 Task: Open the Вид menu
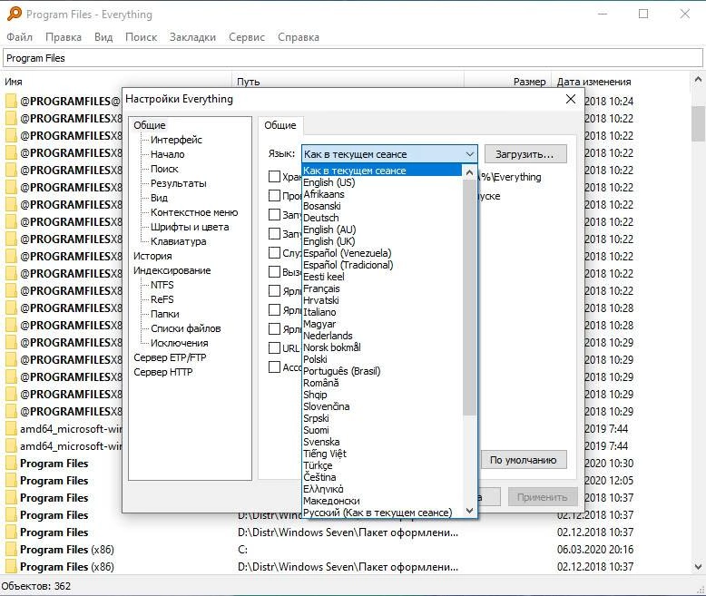pos(103,37)
